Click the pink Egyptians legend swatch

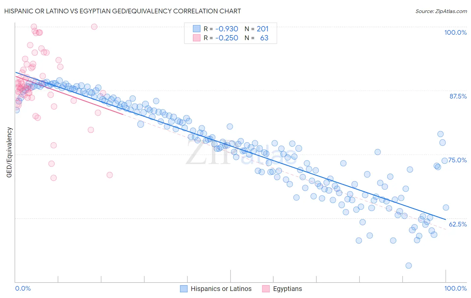[266, 289]
